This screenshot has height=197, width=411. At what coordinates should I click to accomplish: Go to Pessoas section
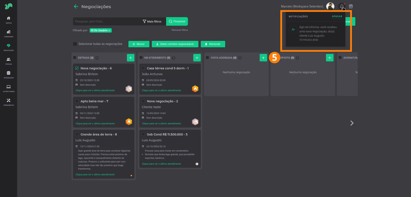click(8, 61)
